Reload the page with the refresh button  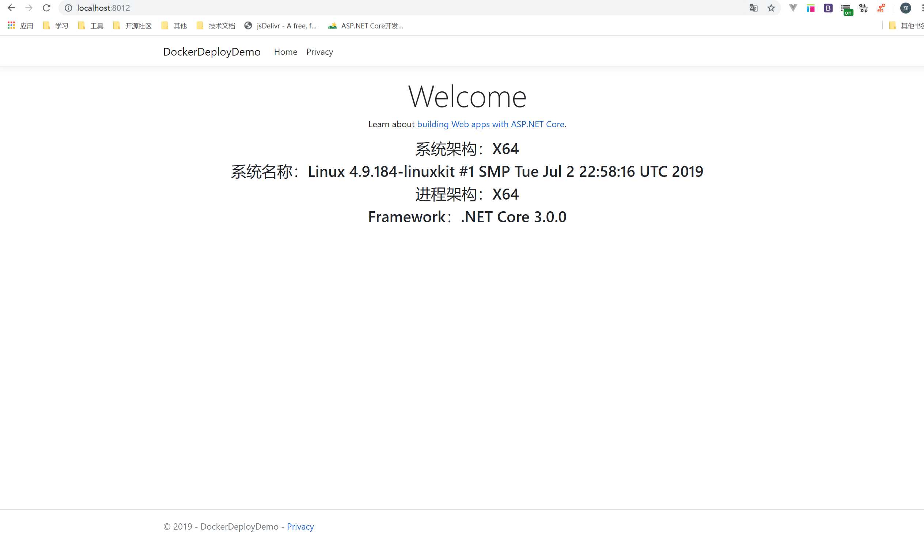point(46,8)
